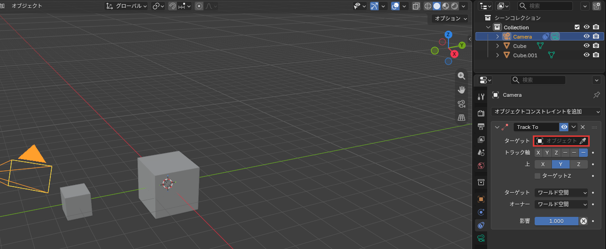Open オブジェクトコンストレイントを追加 dropdown
The height and width of the screenshot is (249, 606).
coord(546,112)
